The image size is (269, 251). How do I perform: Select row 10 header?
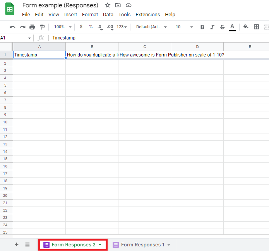pos(6,122)
